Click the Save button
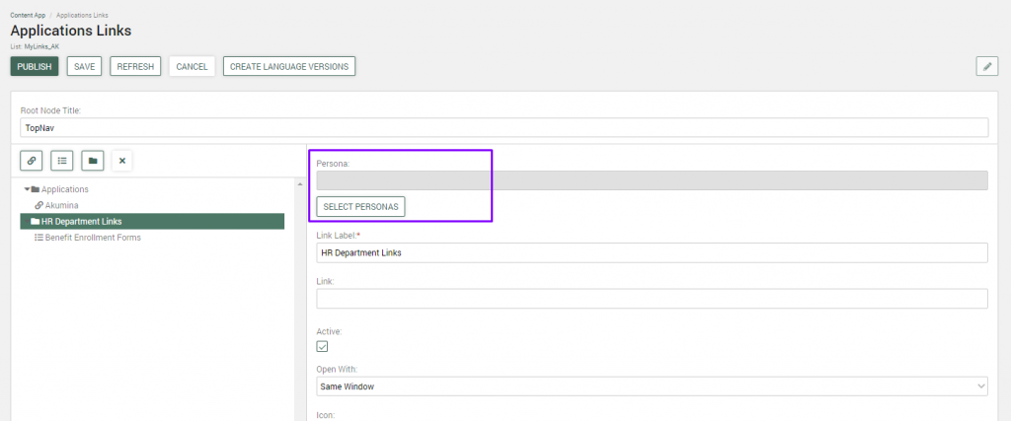Image resolution: width=1011 pixels, height=421 pixels. coord(84,66)
